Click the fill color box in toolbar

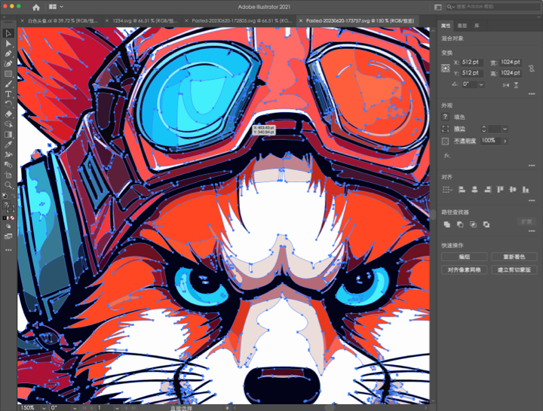tap(6, 205)
